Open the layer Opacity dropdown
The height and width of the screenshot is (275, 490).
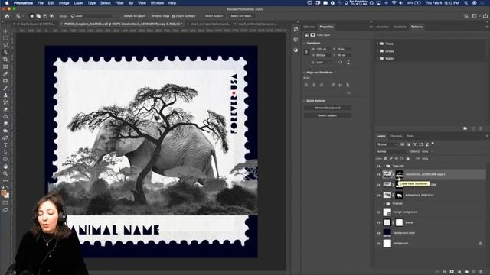point(431,151)
